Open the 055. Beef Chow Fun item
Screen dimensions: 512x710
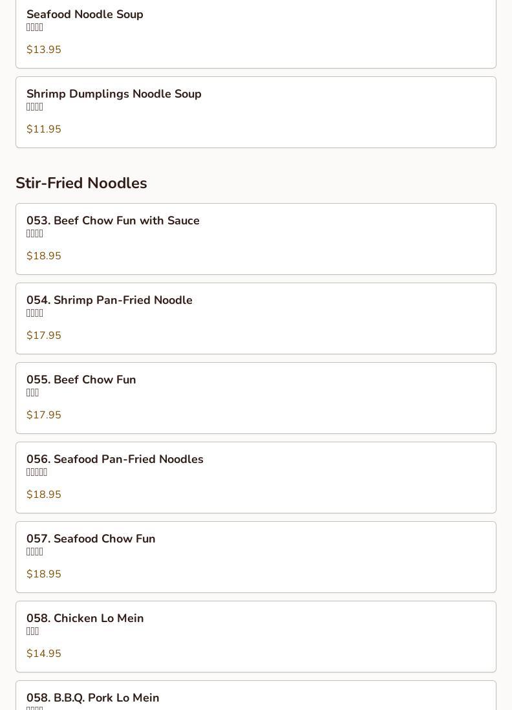click(81, 380)
